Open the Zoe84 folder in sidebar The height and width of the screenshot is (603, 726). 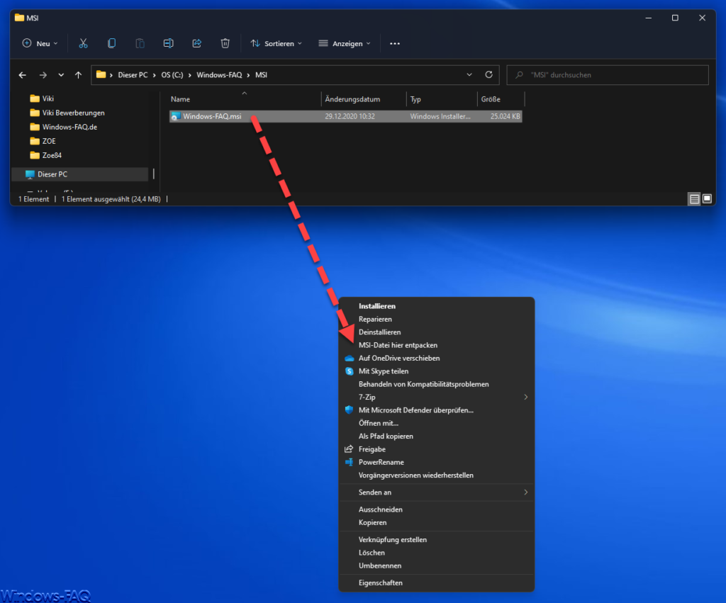[45, 155]
